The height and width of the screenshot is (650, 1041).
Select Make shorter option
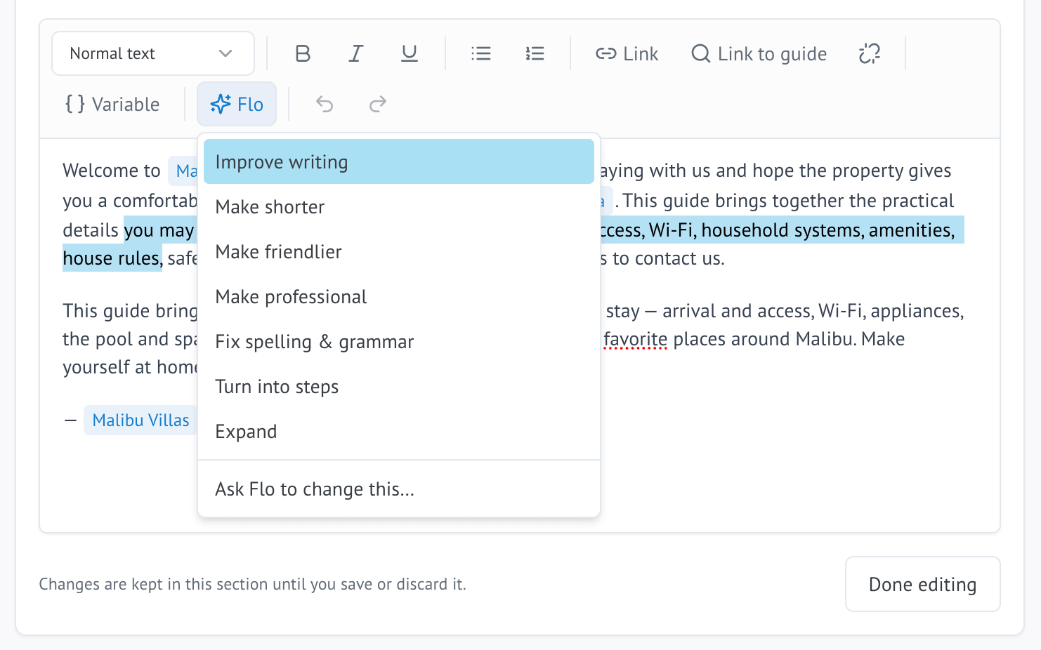[x=399, y=206]
